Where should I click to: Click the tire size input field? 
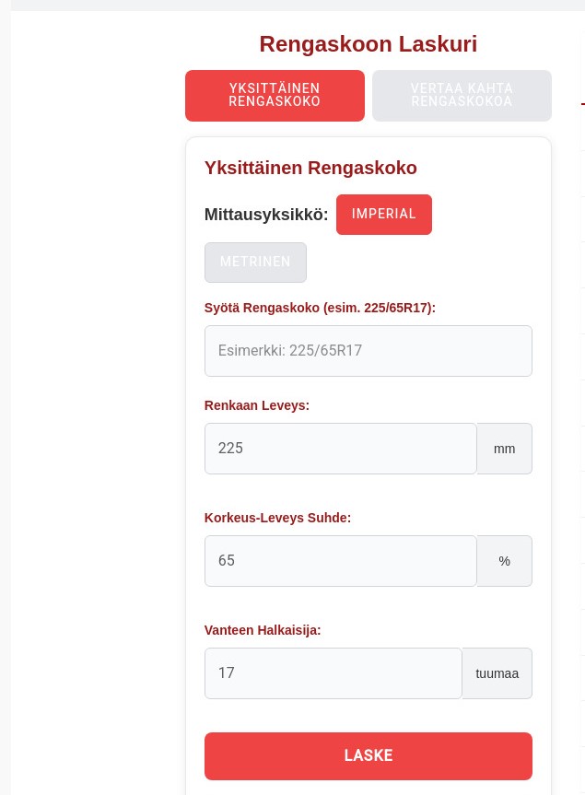point(368,351)
